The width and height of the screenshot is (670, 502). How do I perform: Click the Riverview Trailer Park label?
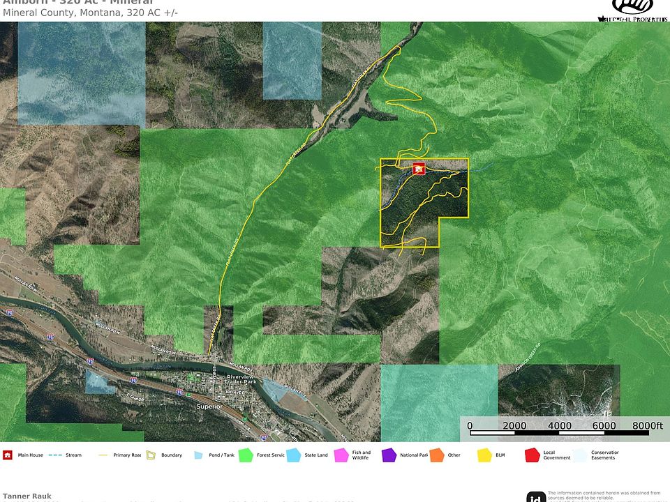click(x=241, y=379)
